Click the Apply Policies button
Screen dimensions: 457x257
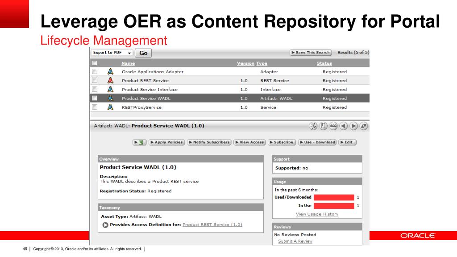pos(167,142)
